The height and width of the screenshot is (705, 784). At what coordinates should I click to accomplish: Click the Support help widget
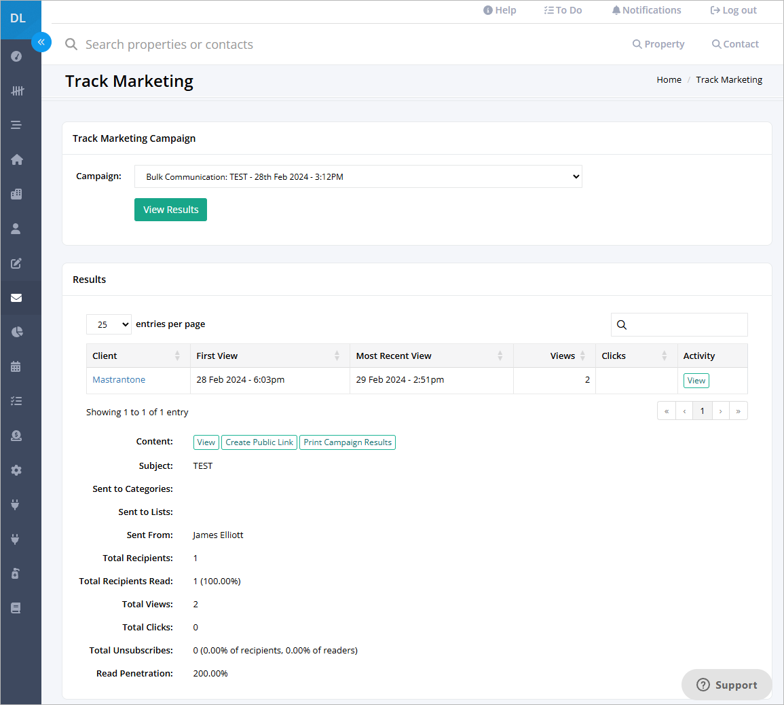coord(726,685)
